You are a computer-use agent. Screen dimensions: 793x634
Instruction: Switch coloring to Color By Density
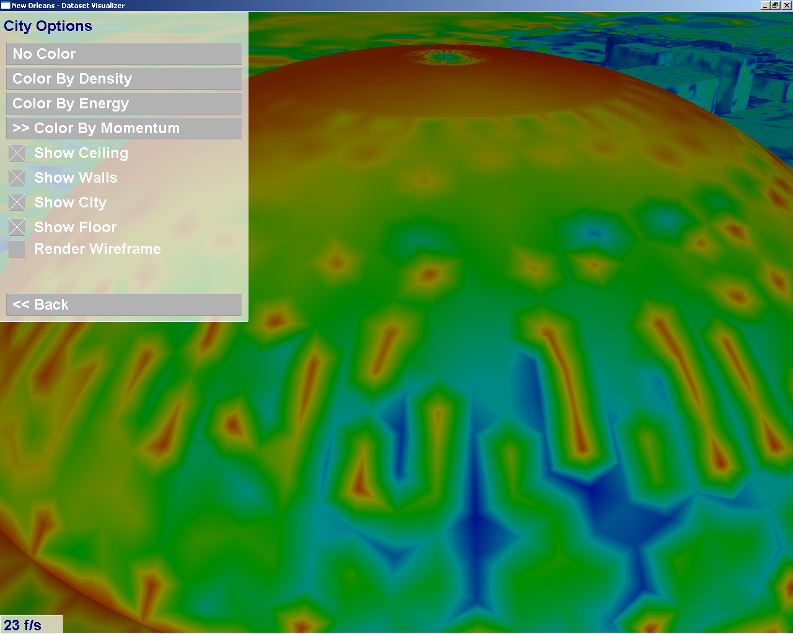tap(124, 79)
